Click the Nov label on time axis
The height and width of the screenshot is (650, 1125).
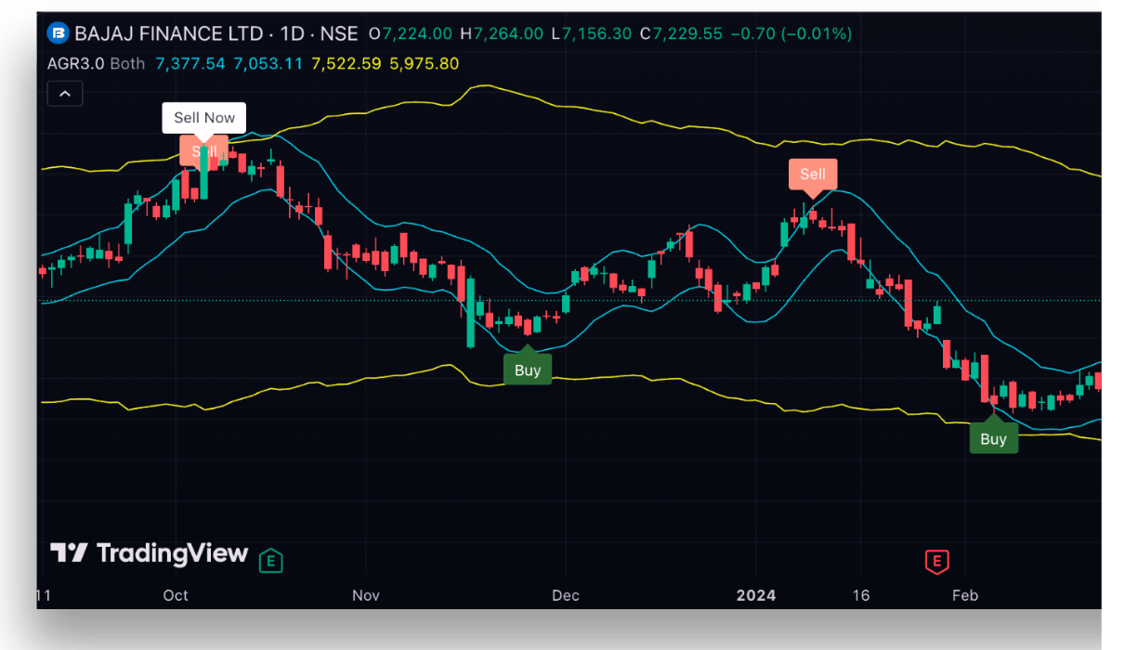(x=367, y=595)
